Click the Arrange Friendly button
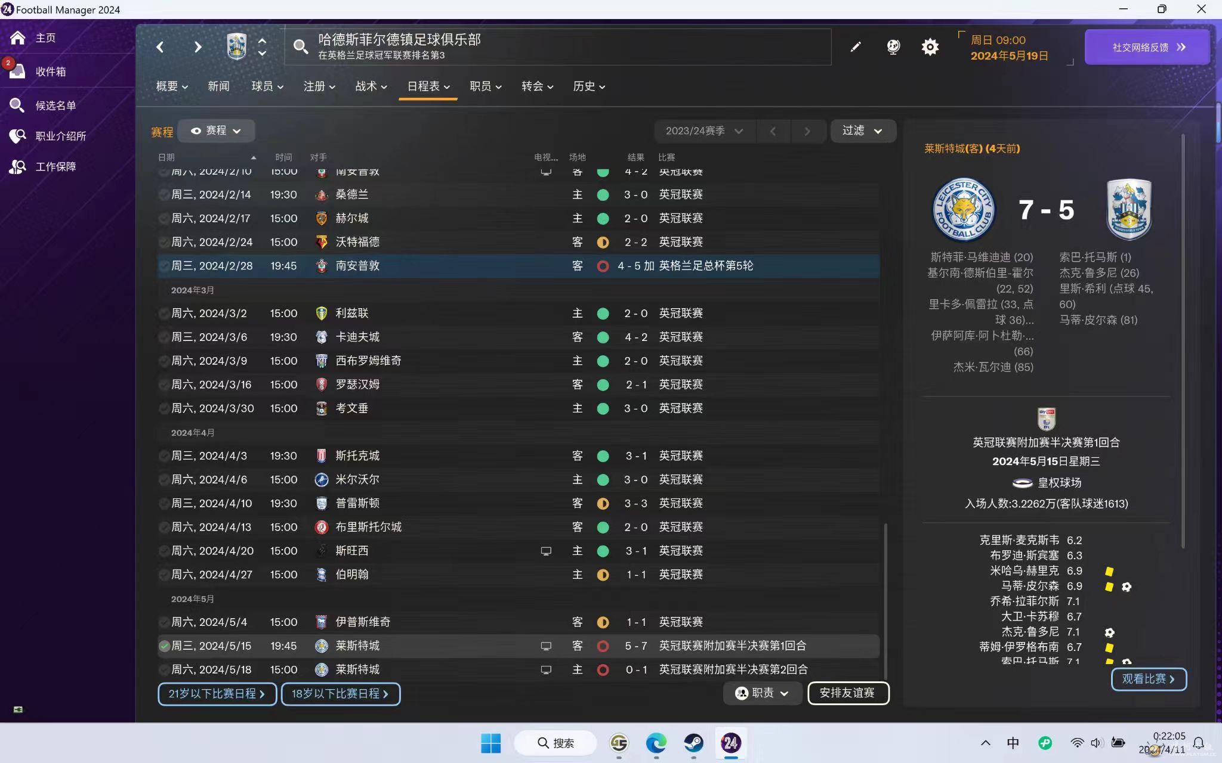 click(848, 693)
